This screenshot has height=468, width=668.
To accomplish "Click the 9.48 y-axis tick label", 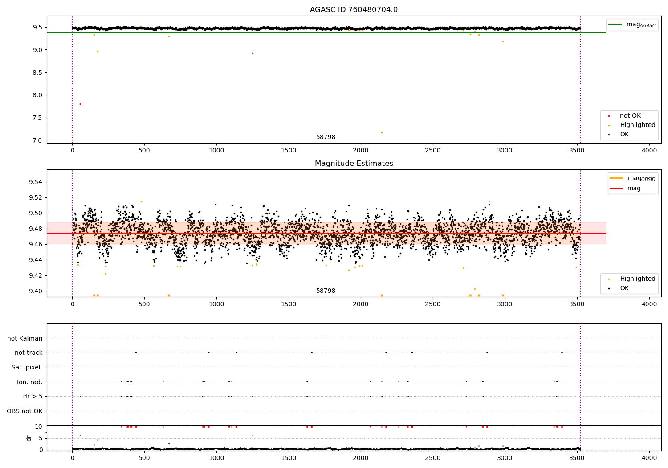I will click(36, 229).
